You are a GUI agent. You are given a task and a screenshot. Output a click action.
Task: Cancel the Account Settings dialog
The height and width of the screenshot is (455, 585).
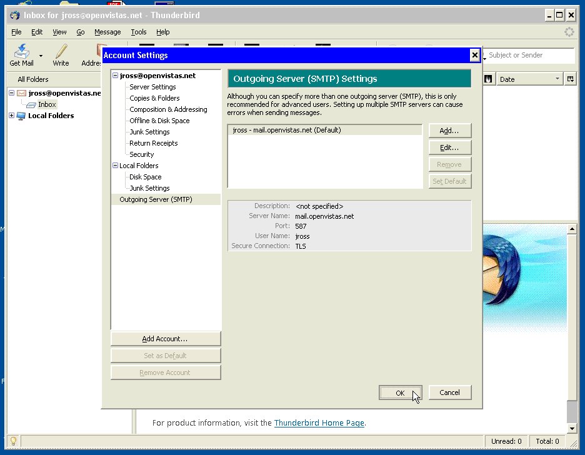click(x=449, y=392)
